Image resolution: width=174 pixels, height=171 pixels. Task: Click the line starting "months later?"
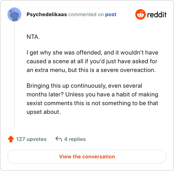coord(92,95)
